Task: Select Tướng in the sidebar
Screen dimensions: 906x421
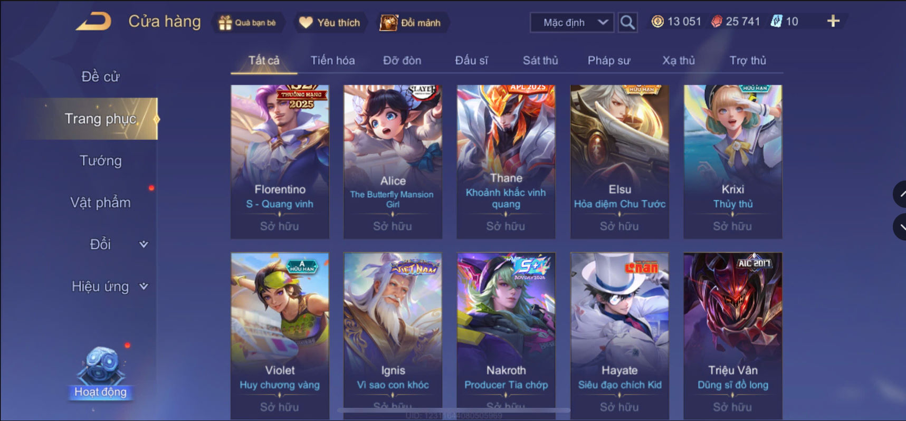Action: [x=101, y=161]
